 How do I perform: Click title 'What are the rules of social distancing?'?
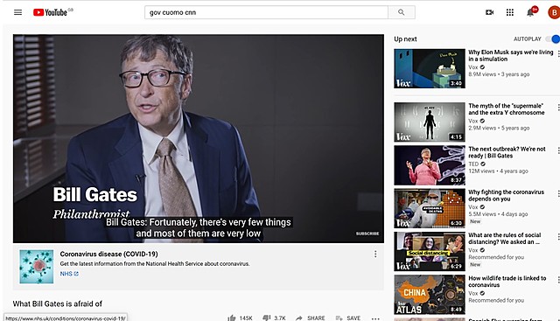pyautogui.click(x=505, y=238)
